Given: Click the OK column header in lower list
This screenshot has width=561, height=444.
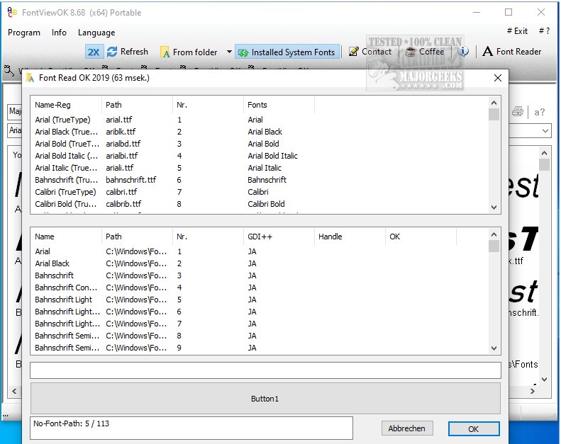Looking at the screenshot, I should (x=421, y=237).
